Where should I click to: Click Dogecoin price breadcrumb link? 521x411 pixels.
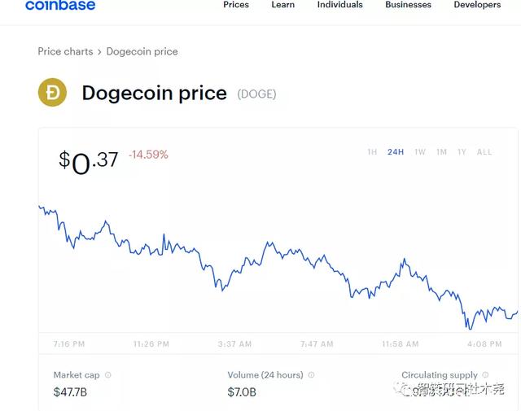coord(142,51)
